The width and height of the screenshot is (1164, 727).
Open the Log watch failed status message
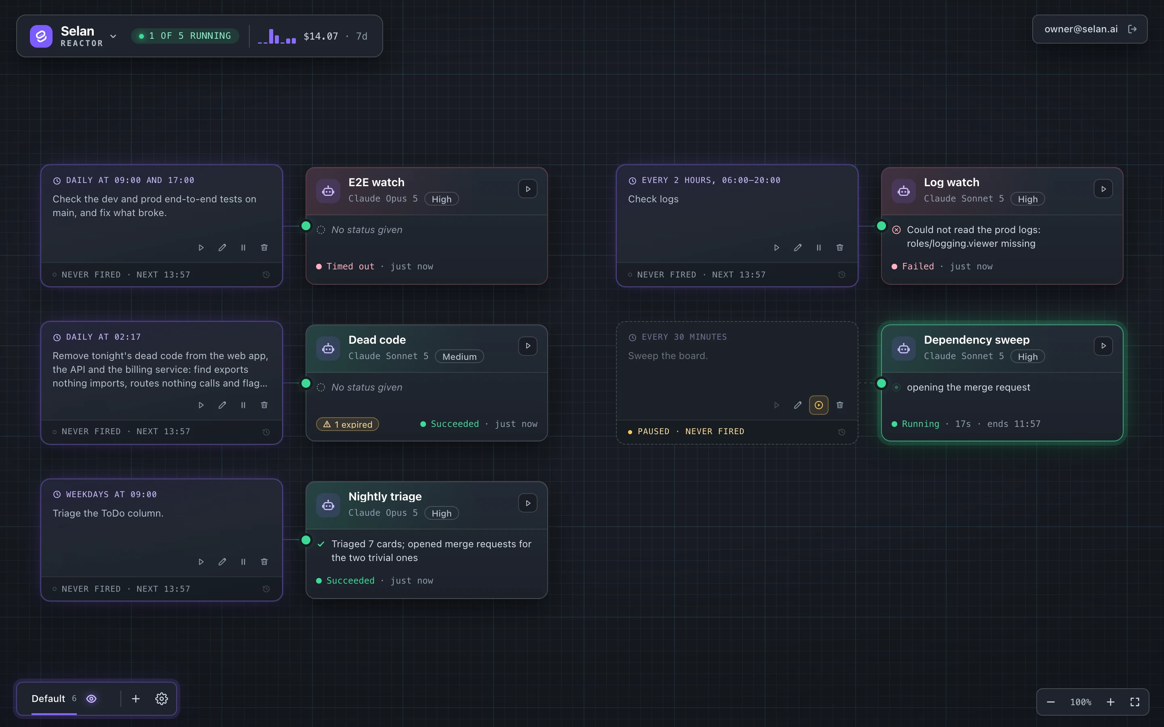973,237
